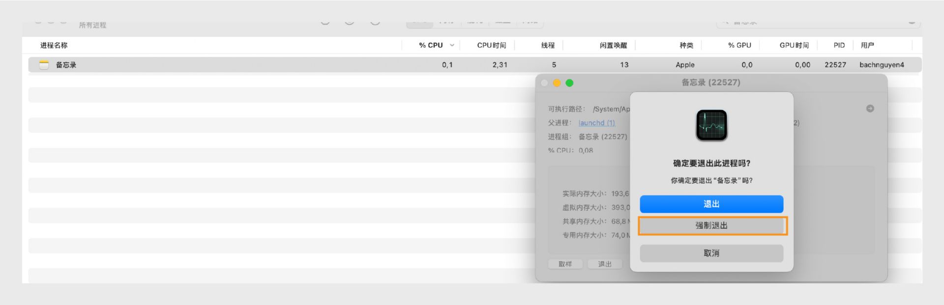Minimize the 备忘录 (22527) info window
The image size is (944, 305).
pos(557,83)
